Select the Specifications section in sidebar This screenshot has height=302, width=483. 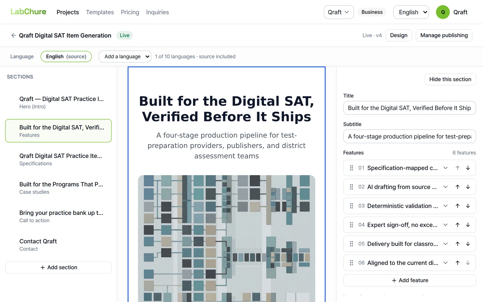(58, 159)
